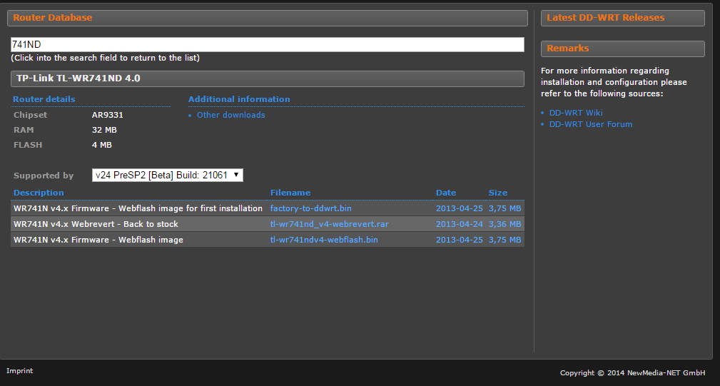Click the AR9331 chipset value
The height and width of the screenshot is (386, 720).
pyautogui.click(x=108, y=115)
